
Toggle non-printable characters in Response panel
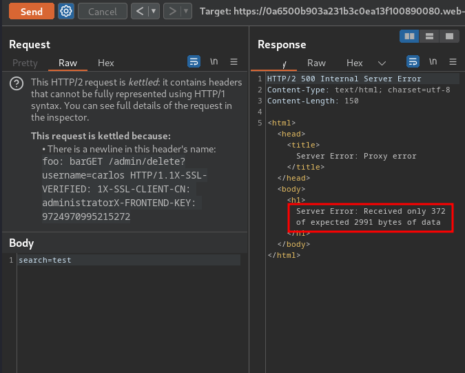pos(433,62)
